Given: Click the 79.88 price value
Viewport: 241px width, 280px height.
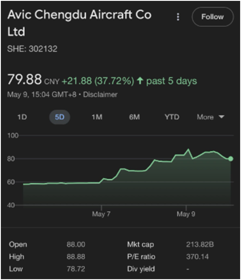Looking at the screenshot, I should tap(25, 79).
